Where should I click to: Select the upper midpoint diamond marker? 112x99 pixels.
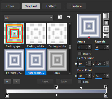pyautogui.click(x=81, y=88)
